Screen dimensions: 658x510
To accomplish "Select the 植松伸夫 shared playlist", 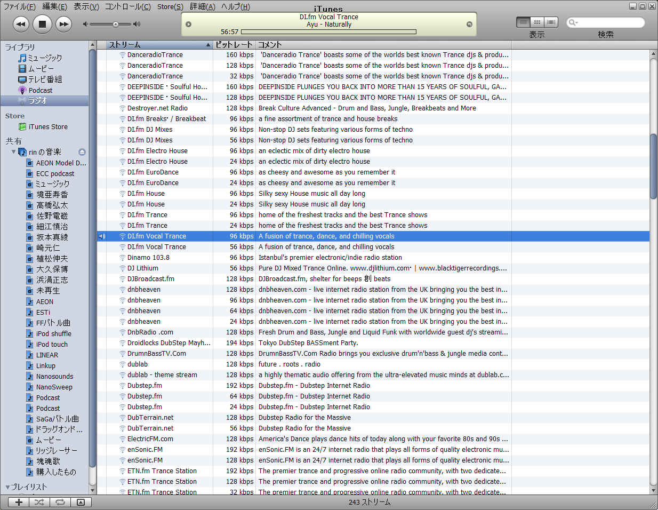I will click(x=47, y=259).
